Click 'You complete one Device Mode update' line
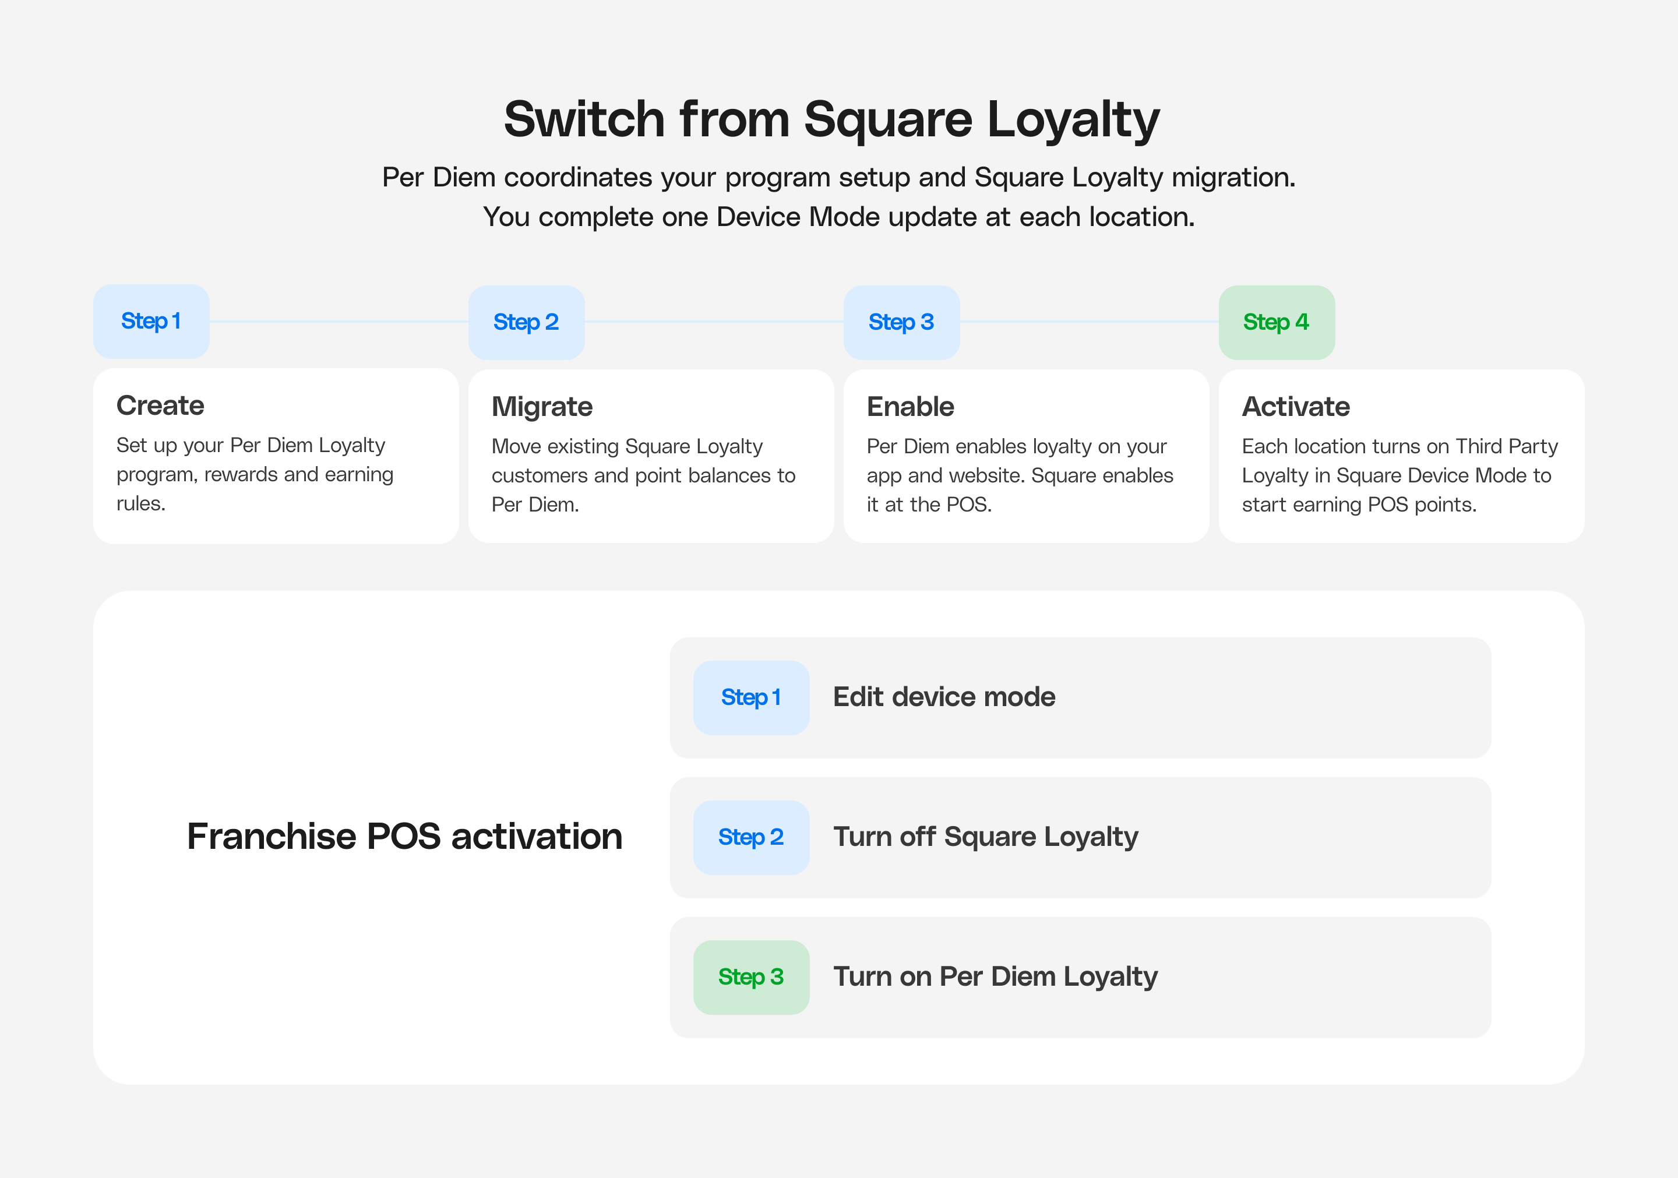Image resolution: width=1678 pixels, height=1178 pixels. 839,217
